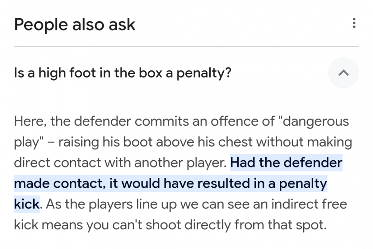Select the question 'Is a high foot in the box a penalty?'
Image resolution: width=373 pixels, height=249 pixels.
click(x=122, y=73)
